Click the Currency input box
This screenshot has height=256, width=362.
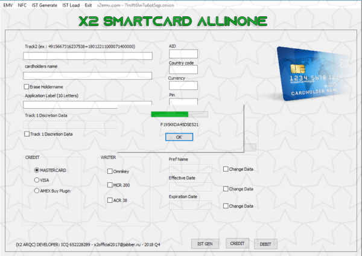click(x=183, y=85)
